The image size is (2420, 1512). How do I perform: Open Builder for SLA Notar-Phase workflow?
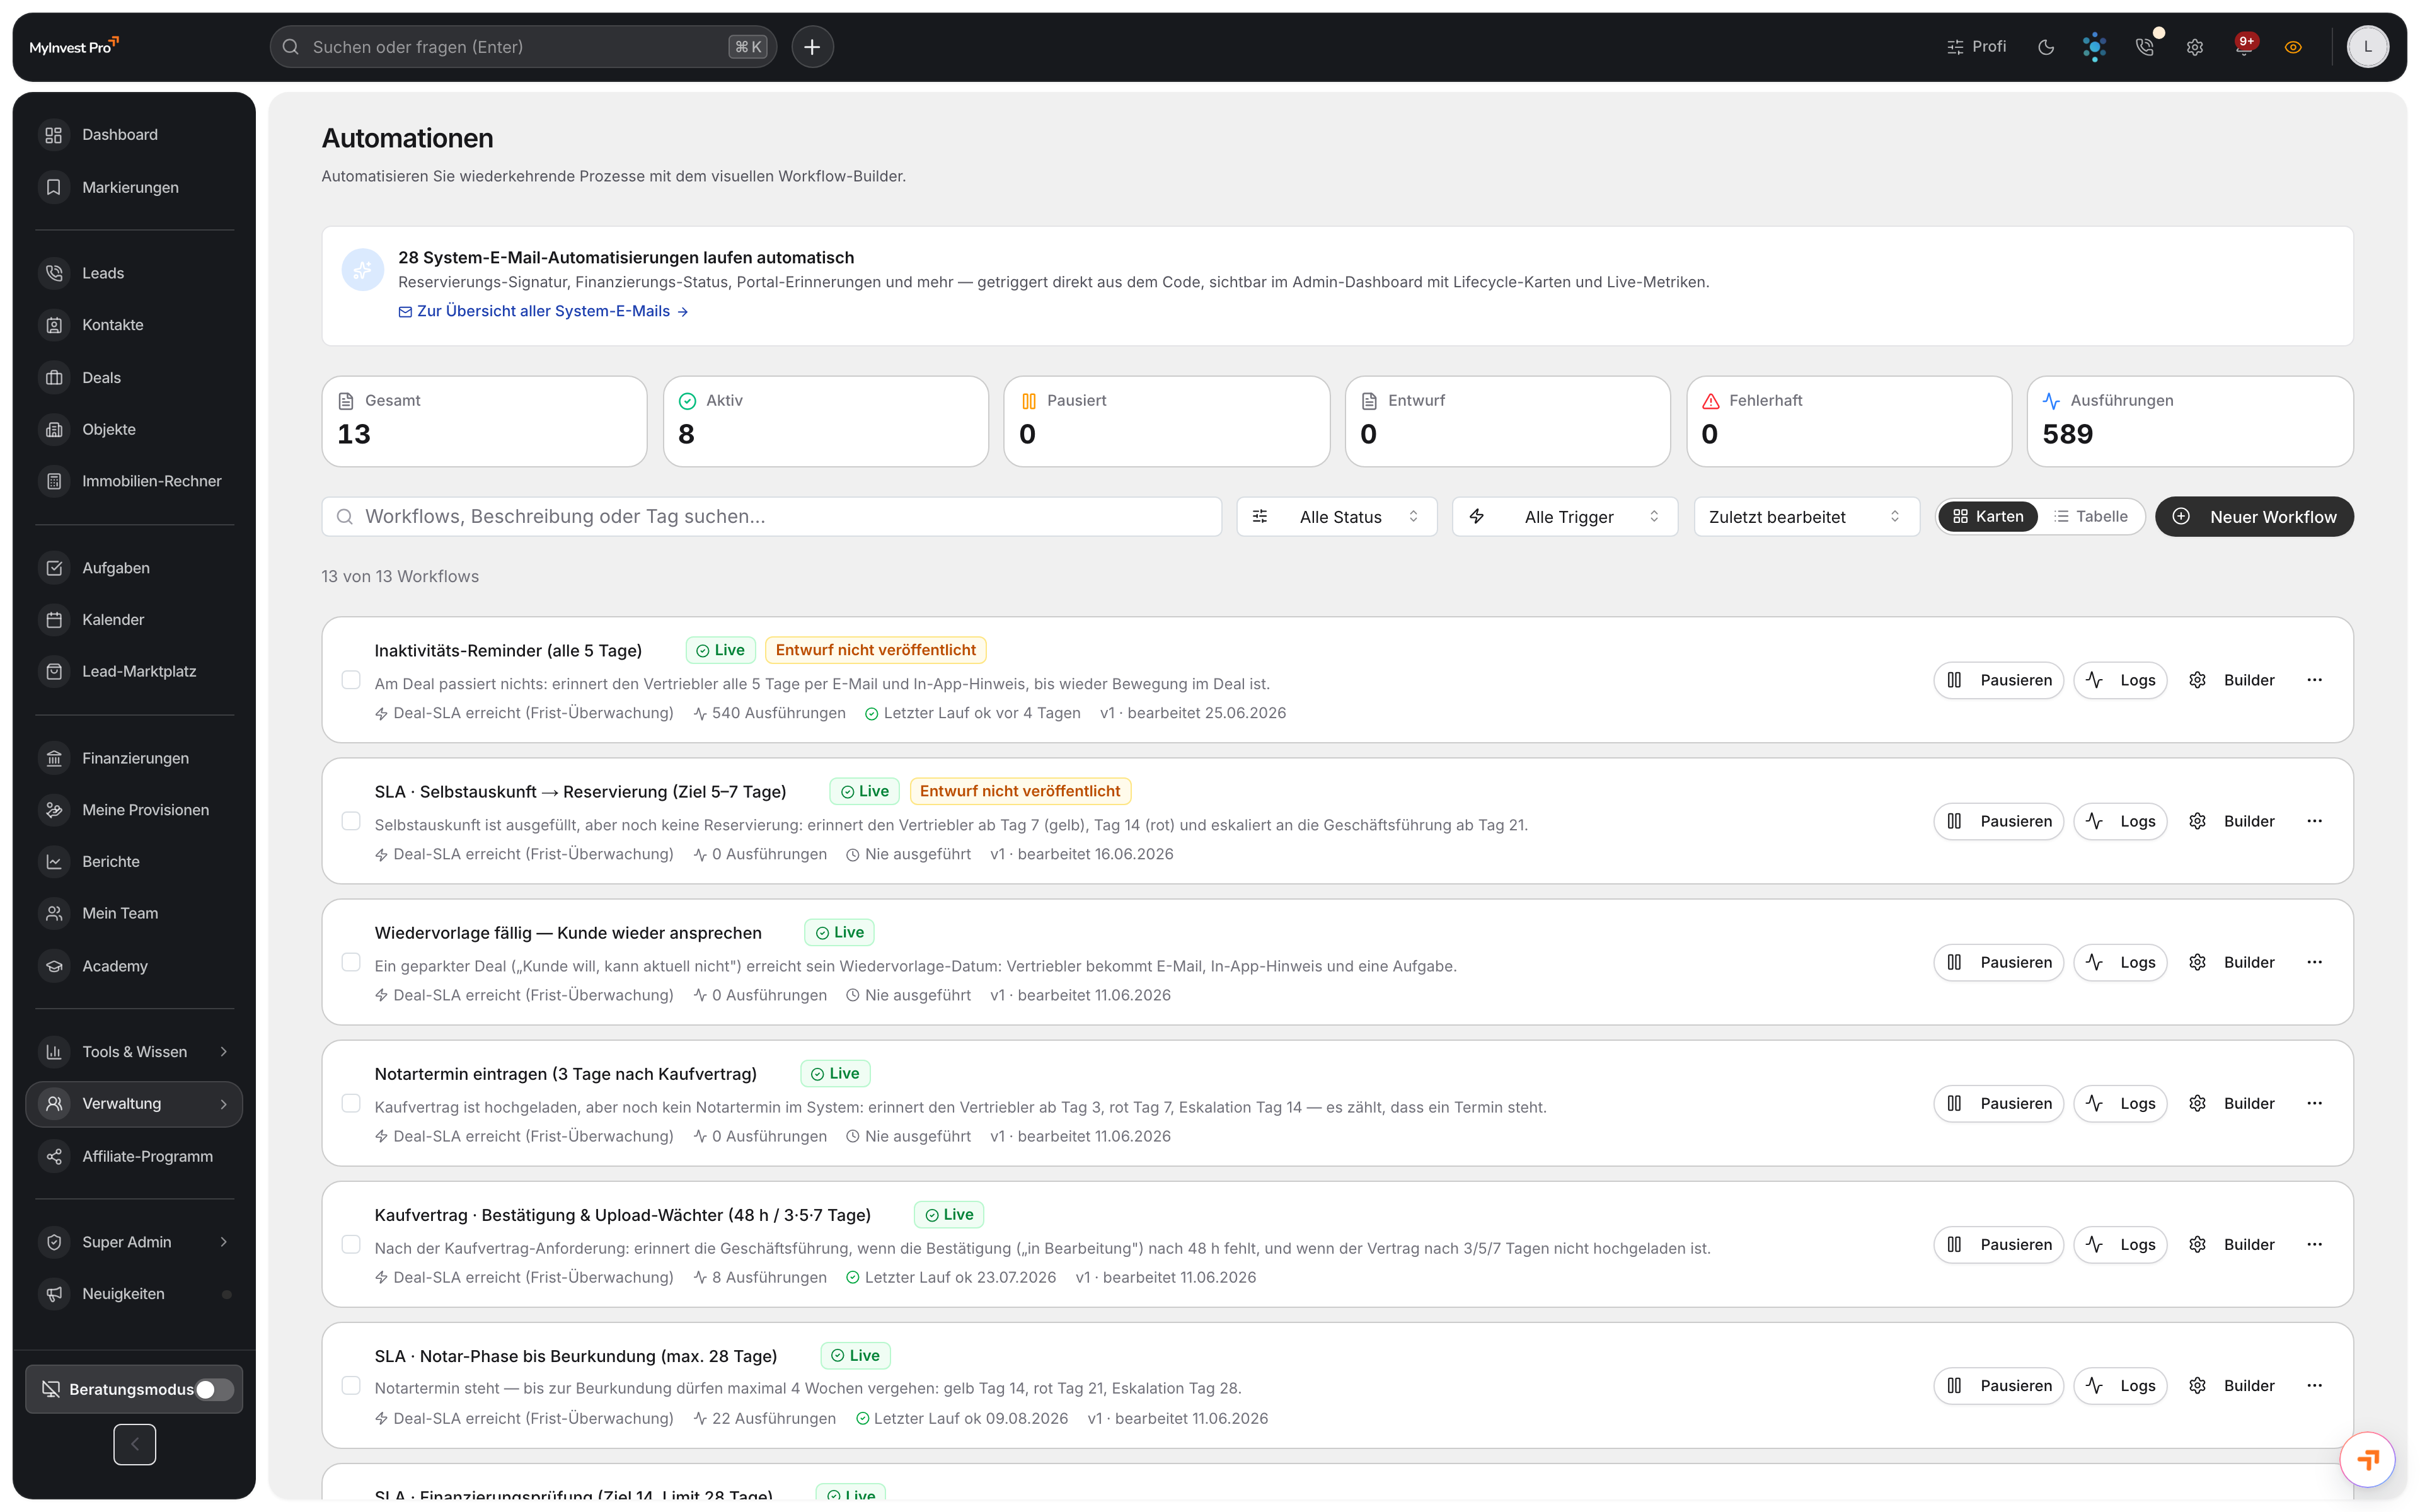point(2231,1385)
